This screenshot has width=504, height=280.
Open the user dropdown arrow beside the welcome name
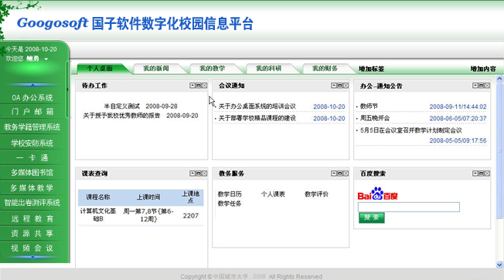click(x=46, y=59)
